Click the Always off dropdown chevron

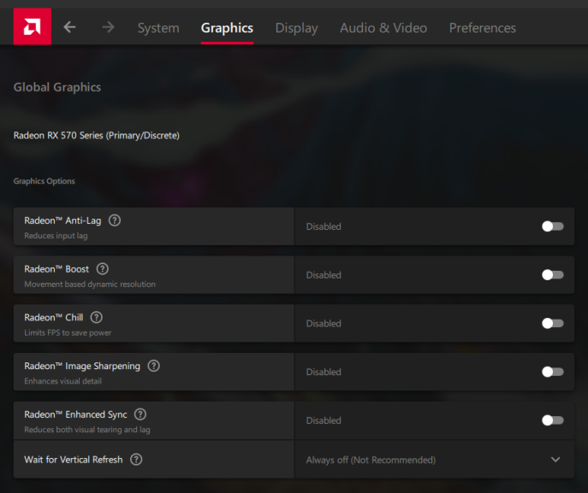click(555, 460)
